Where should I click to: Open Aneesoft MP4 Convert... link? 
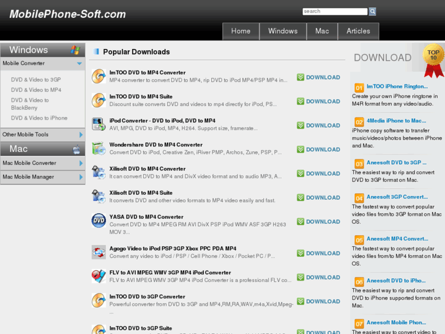click(397, 239)
